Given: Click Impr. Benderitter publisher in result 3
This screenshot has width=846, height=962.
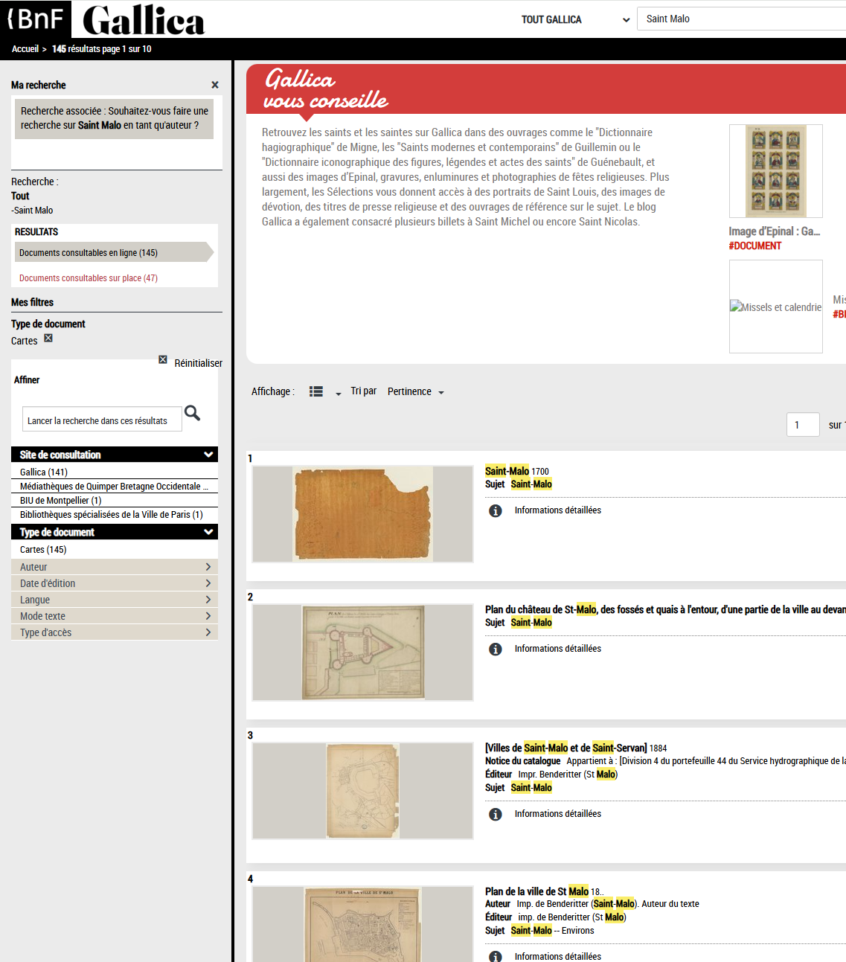Looking at the screenshot, I should (568, 775).
